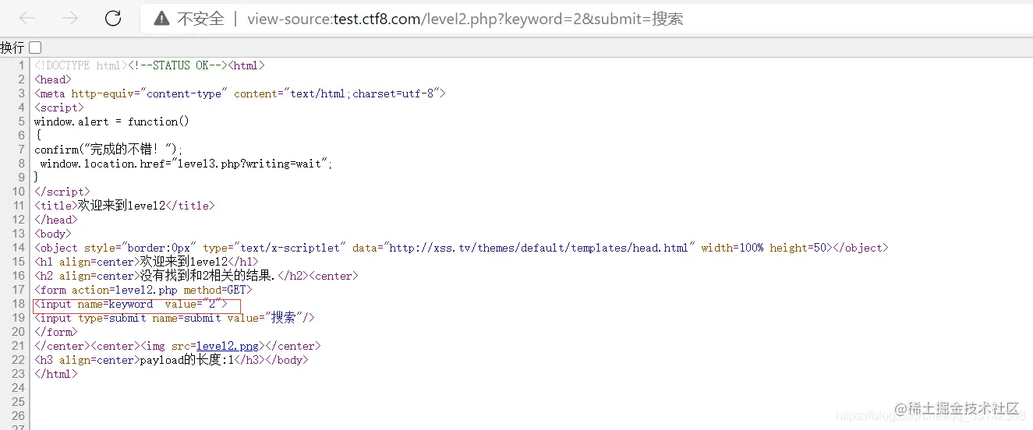
Task: Toggle the 换行 line-wrap checkbox
Action: coord(35,48)
